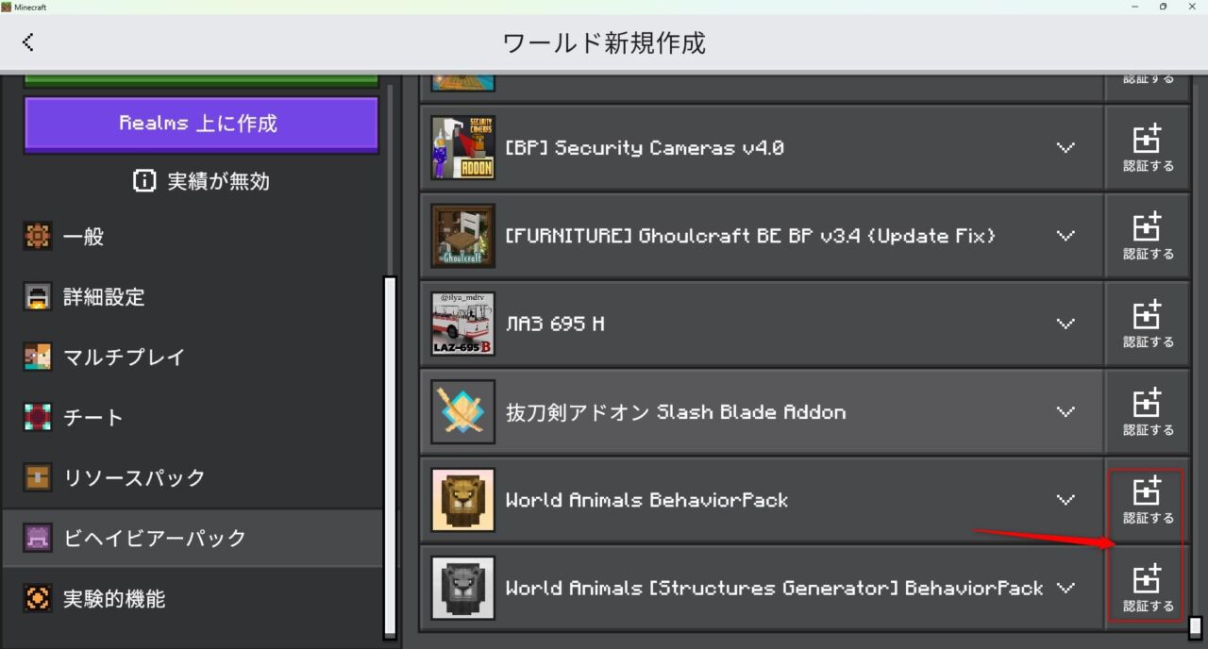Click the リソースパック chest icon

coord(38,478)
